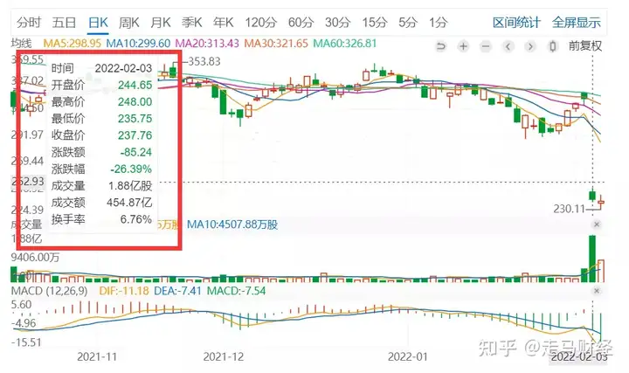This screenshot has height=373, width=629.
Task: Select the 5分 interval tab
Action: point(408,23)
